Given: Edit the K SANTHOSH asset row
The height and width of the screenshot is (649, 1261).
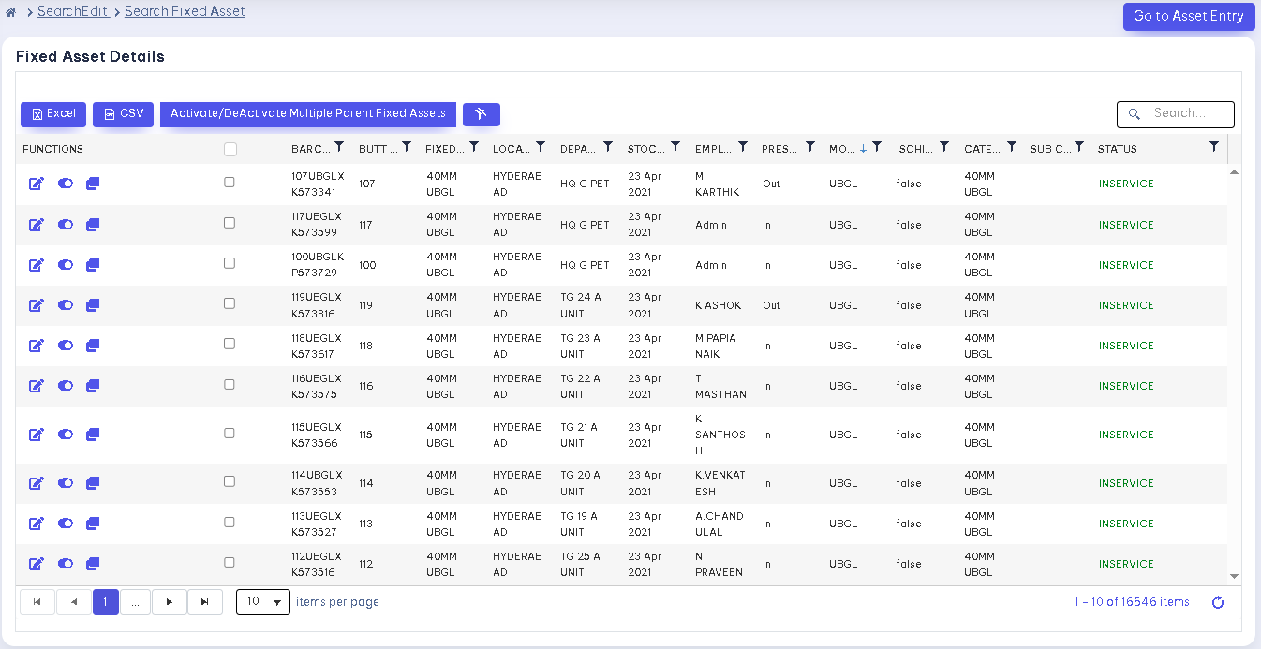Looking at the screenshot, I should pyautogui.click(x=37, y=435).
